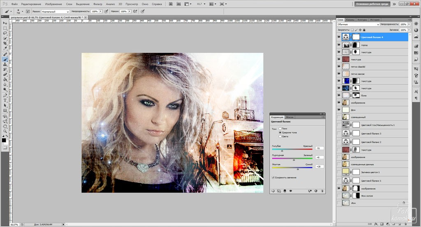Screen dimensions: 421x227
Task: Switch to the Маски tab
Action: [x=290, y=117]
